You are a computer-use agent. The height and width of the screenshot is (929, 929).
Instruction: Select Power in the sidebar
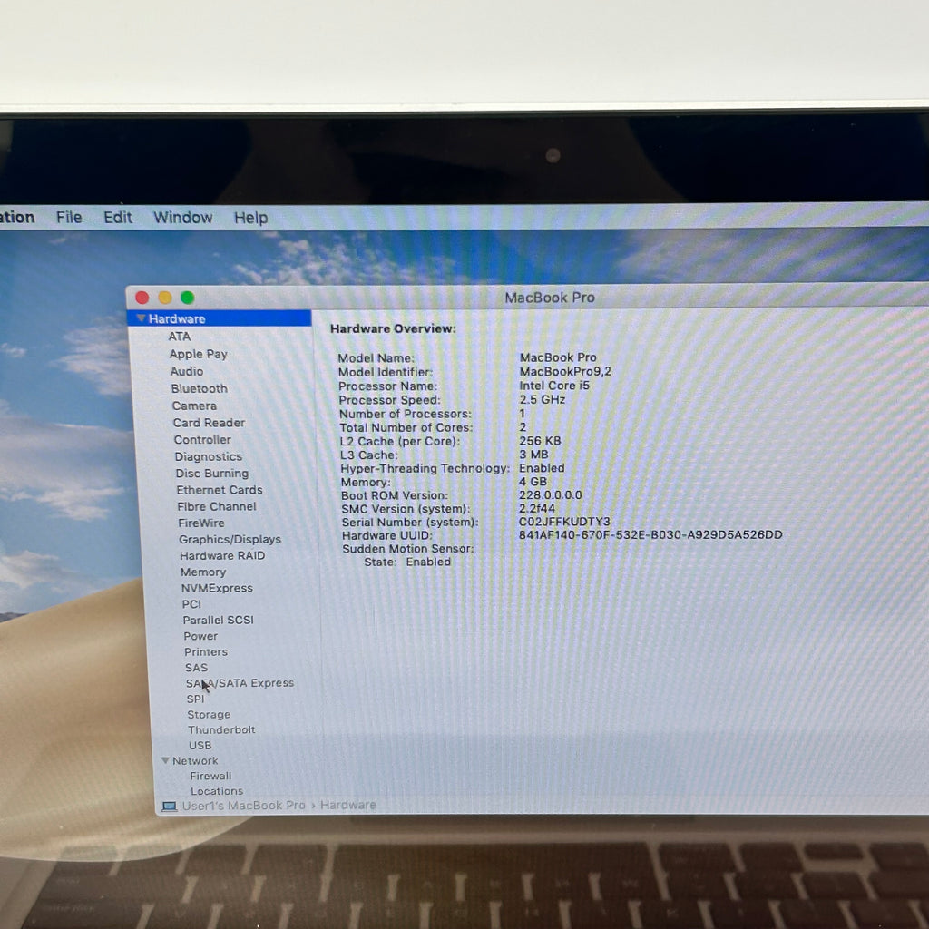point(200,636)
